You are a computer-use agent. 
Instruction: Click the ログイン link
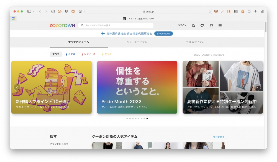click(182, 25)
